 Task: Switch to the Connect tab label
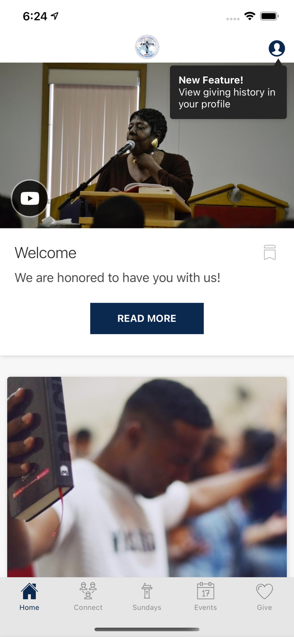(88, 607)
